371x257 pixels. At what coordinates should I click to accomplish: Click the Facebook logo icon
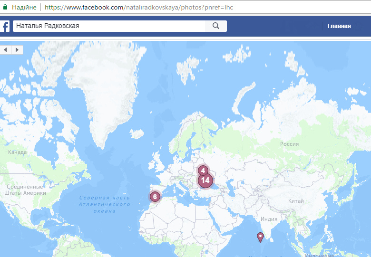(x=5, y=26)
